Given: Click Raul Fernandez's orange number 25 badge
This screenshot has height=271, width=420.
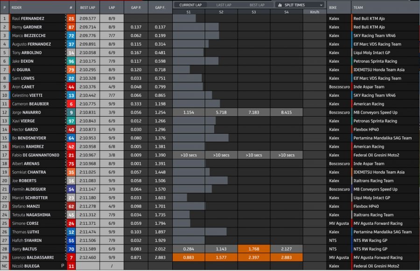Looking at the screenshot, I should (x=71, y=19).
